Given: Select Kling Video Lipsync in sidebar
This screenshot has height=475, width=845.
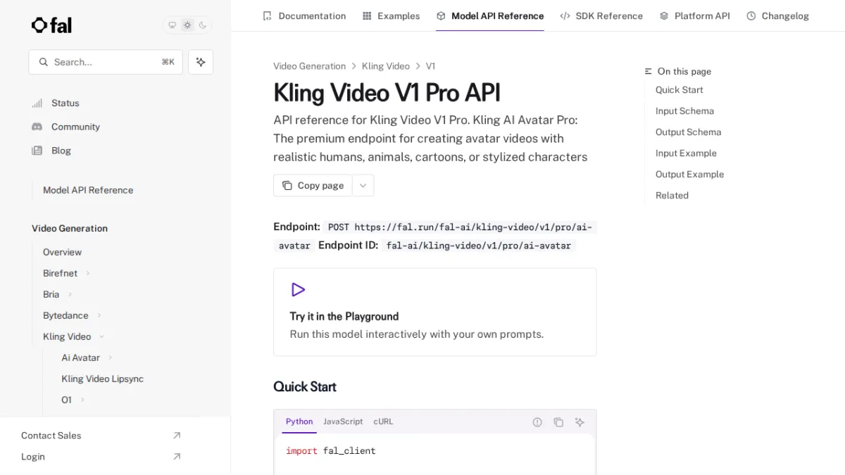Looking at the screenshot, I should (102, 379).
